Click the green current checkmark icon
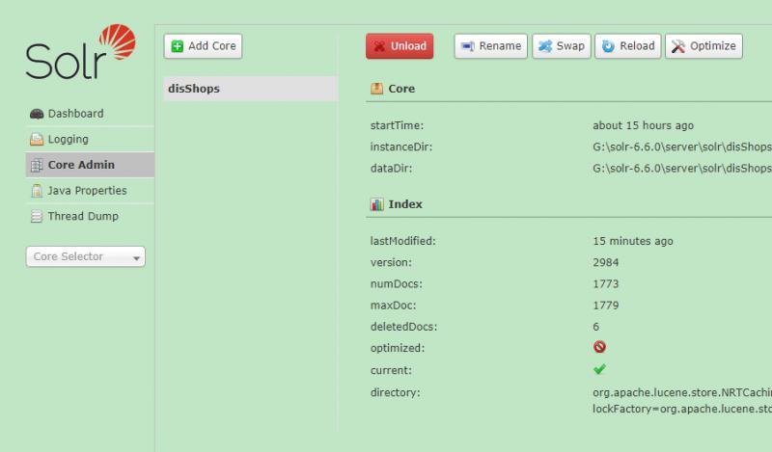Viewport: 772px width, 452px height. pos(599,369)
